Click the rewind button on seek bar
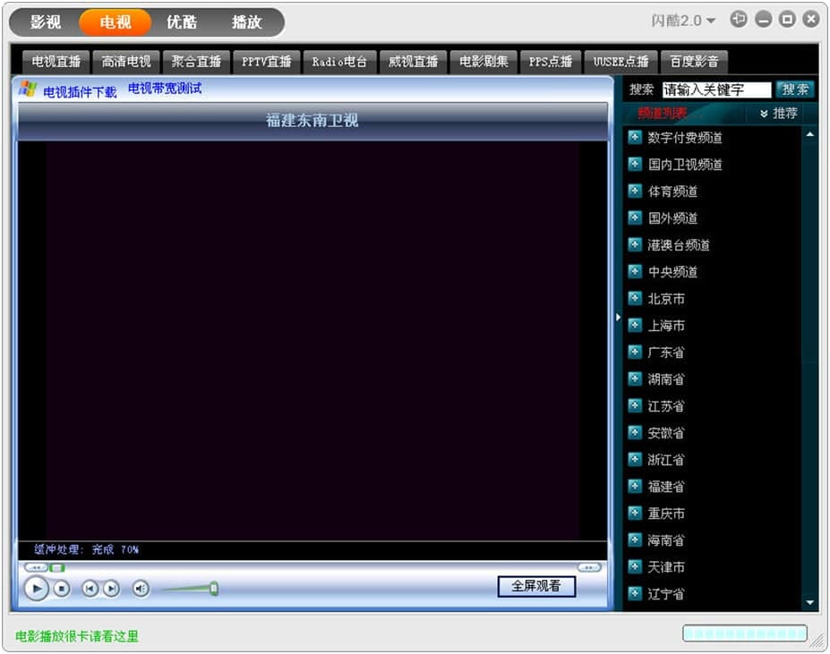This screenshot has width=830, height=654. (36, 568)
